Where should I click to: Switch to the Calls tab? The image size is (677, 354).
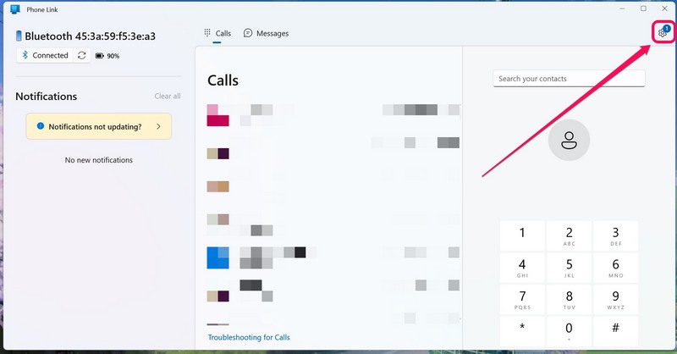pyautogui.click(x=217, y=33)
